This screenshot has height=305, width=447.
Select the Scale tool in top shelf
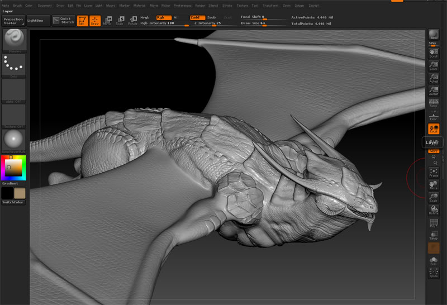120,21
